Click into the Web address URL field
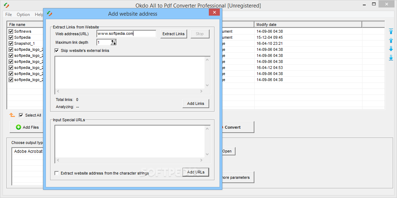The height and width of the screenshot is (198, 397). pos(126,34)
